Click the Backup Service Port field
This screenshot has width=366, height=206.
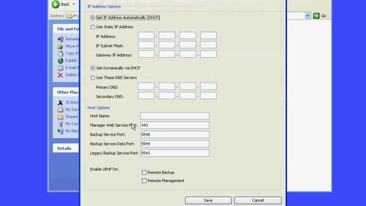tap(175, 134)
